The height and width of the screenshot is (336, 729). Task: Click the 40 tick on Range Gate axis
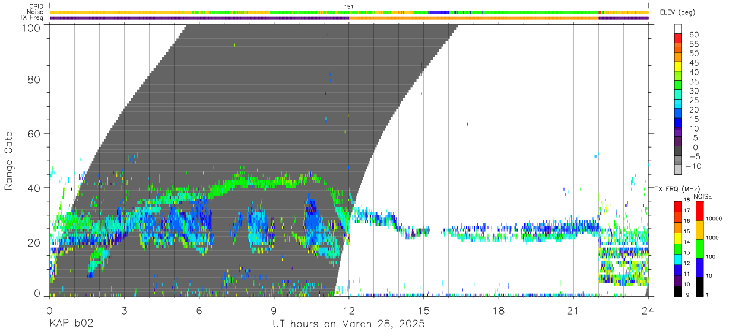(x=34, y=188)
